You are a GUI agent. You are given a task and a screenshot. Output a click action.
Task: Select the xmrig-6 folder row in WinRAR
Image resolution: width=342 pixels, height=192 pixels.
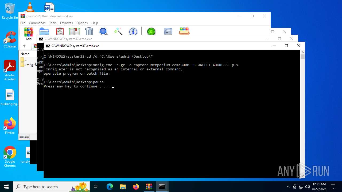tap(28, 65)
